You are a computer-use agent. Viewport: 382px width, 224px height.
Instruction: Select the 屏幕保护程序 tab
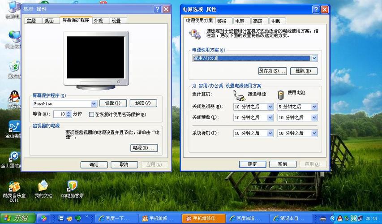76,20
